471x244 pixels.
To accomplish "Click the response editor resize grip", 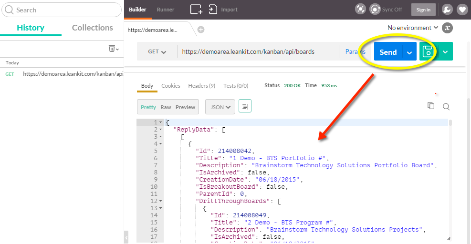I will (x=449, y=239).
